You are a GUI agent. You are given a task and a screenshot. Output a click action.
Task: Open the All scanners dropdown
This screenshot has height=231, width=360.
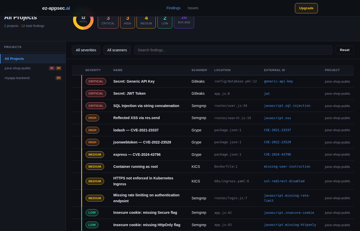click(x=117, y=50)
